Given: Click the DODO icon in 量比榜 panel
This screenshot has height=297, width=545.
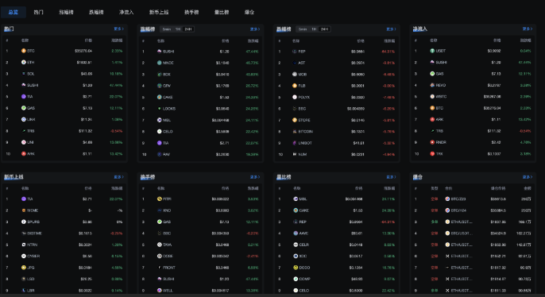Looking at the screenshot, I should (x=296, y=268).
